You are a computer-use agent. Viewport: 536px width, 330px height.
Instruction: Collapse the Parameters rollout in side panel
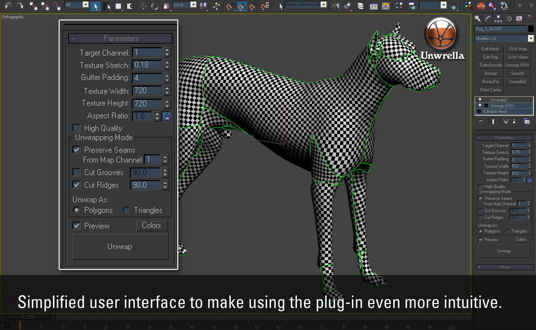pos(505,138)
